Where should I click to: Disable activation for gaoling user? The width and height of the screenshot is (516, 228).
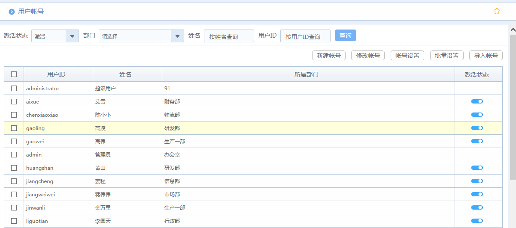[x=477, y=128]
